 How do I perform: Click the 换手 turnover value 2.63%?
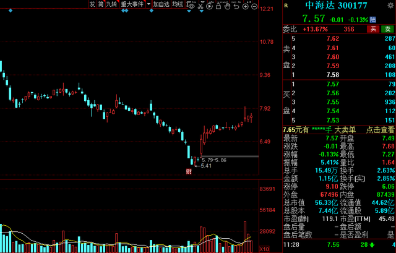coord(386,171)
